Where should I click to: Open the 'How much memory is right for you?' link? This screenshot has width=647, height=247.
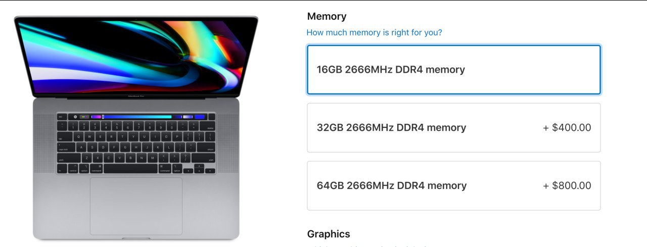pyautogui.click(x=374, y=32)
